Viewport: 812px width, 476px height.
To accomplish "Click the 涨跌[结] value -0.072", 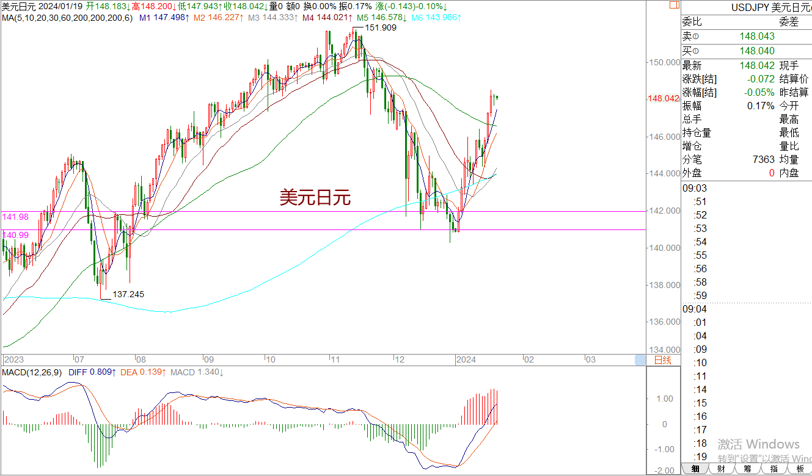I will click(x=761, y=79).
